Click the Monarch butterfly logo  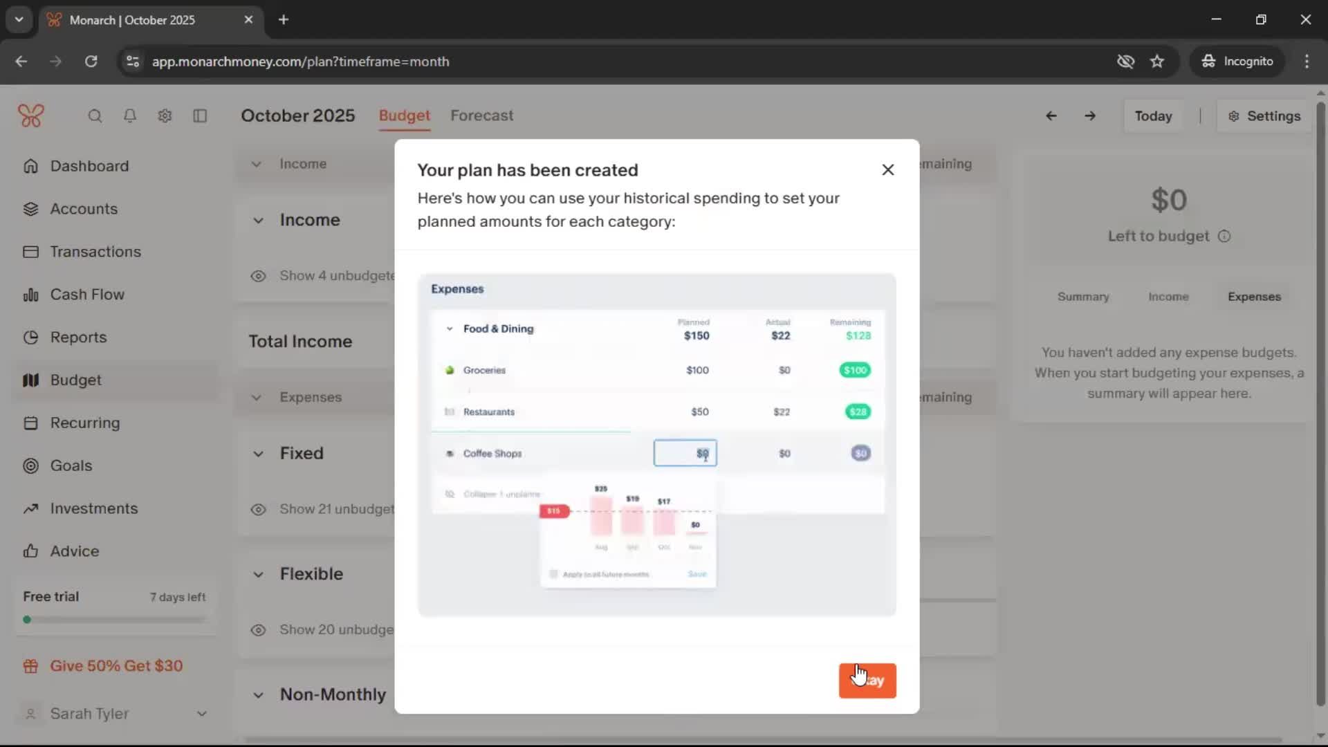pos(31,116)
